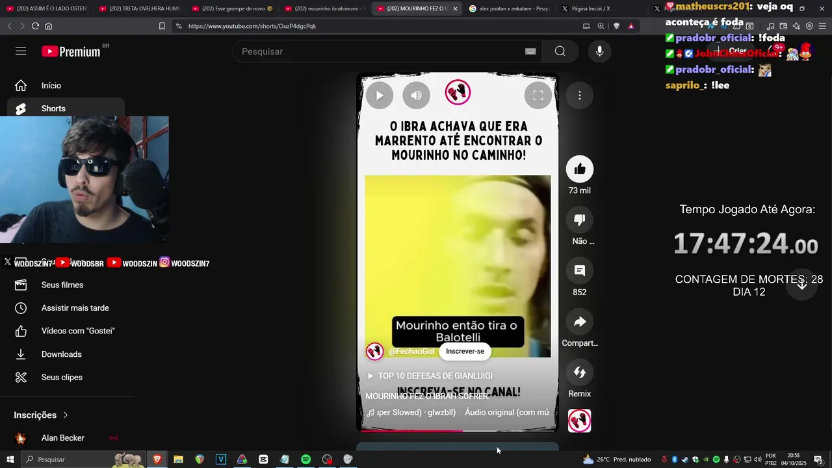832x468 pixels.
Task: Bookmark this page in the address bar
Action: click(162, 26)
